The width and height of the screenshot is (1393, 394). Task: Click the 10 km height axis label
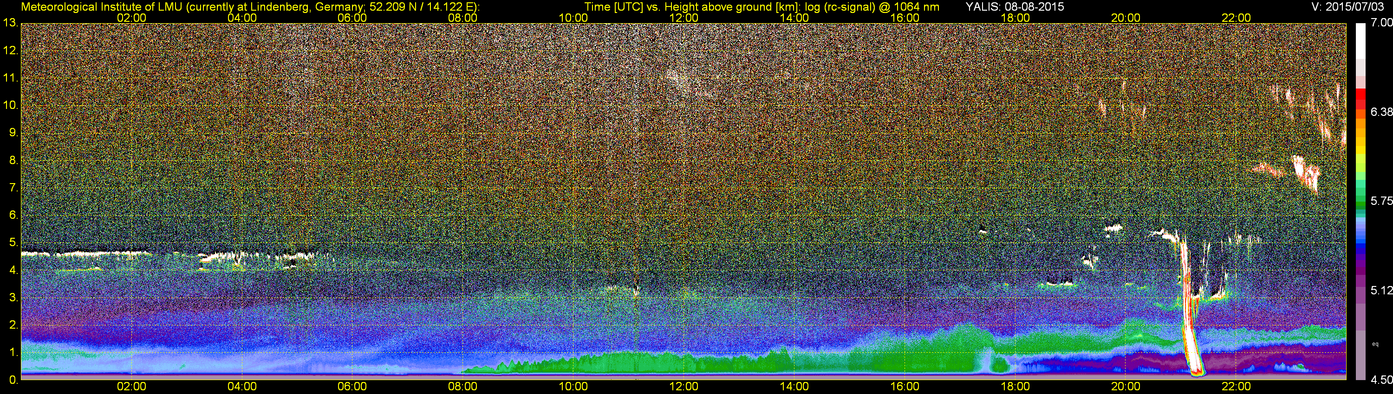10,106
